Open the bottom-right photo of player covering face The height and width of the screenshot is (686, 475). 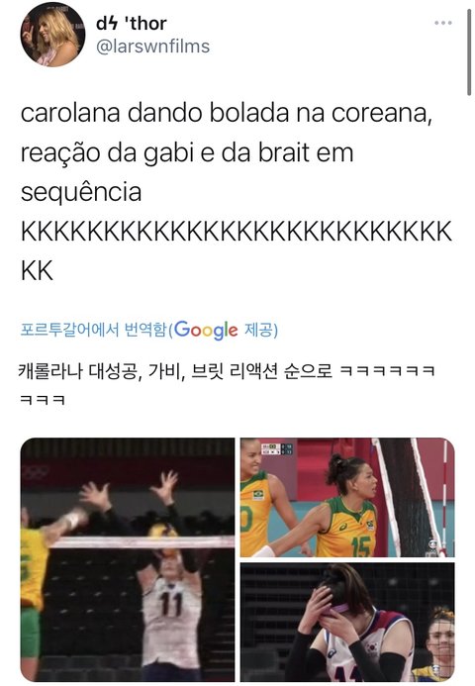[x=347, y=622]
